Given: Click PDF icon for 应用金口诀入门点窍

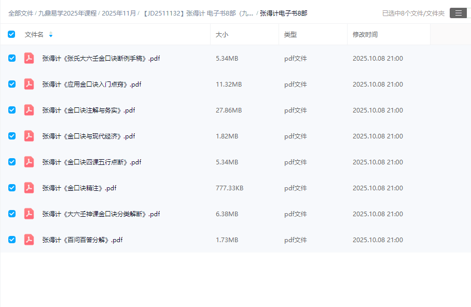Looking at the screenshot, I should tap(29, 84).
